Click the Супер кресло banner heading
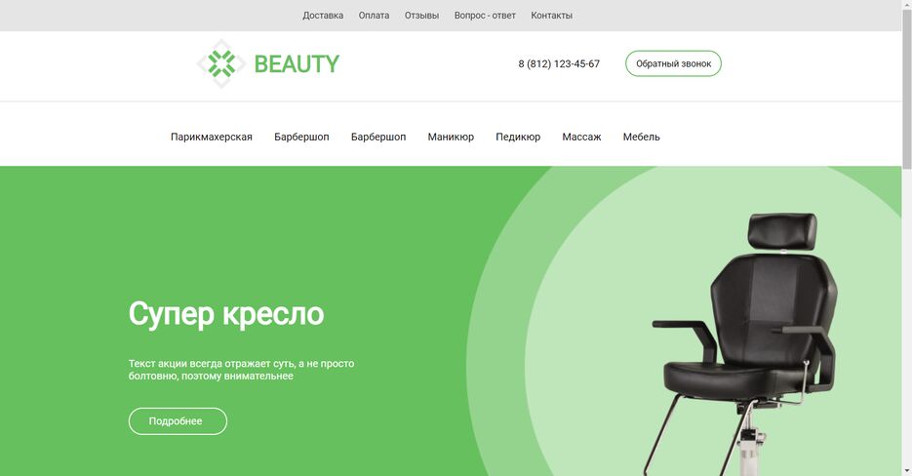The height and width of the screenshot is (476, 912). [226, 314]
